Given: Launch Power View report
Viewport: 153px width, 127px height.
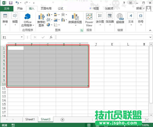Looking at the screenshot, I should click(89, 20).
